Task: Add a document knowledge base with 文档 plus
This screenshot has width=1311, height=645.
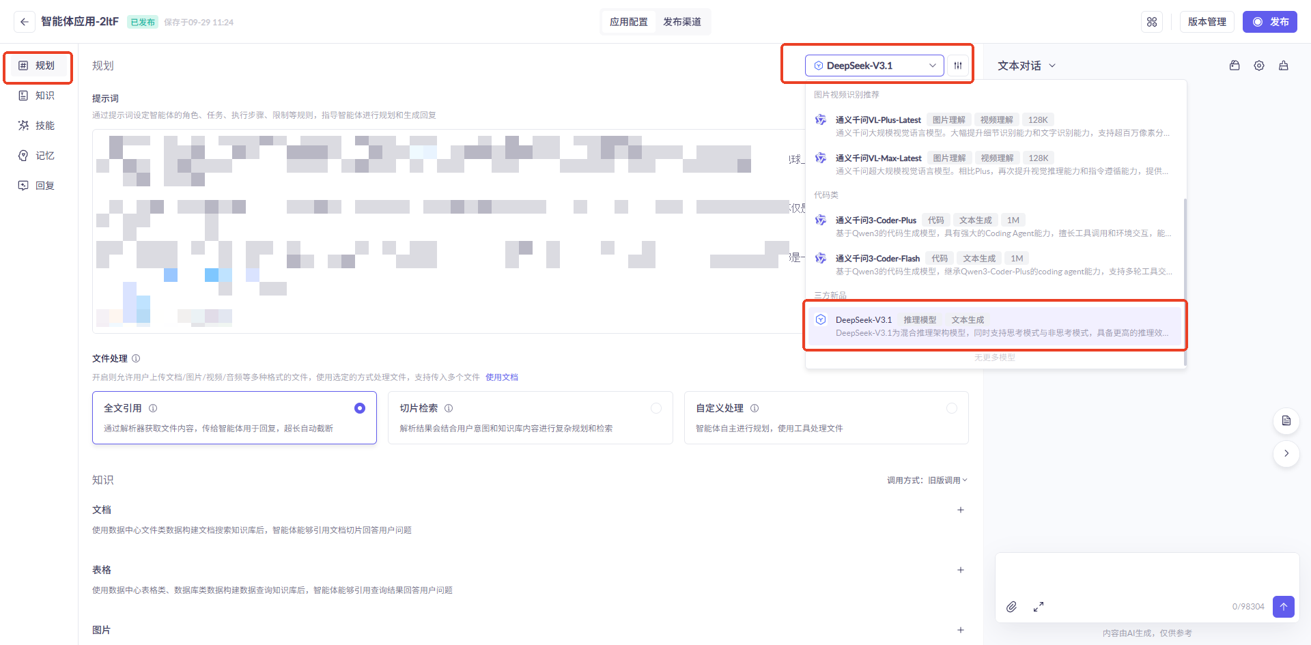Action: (x=961, y=510)
